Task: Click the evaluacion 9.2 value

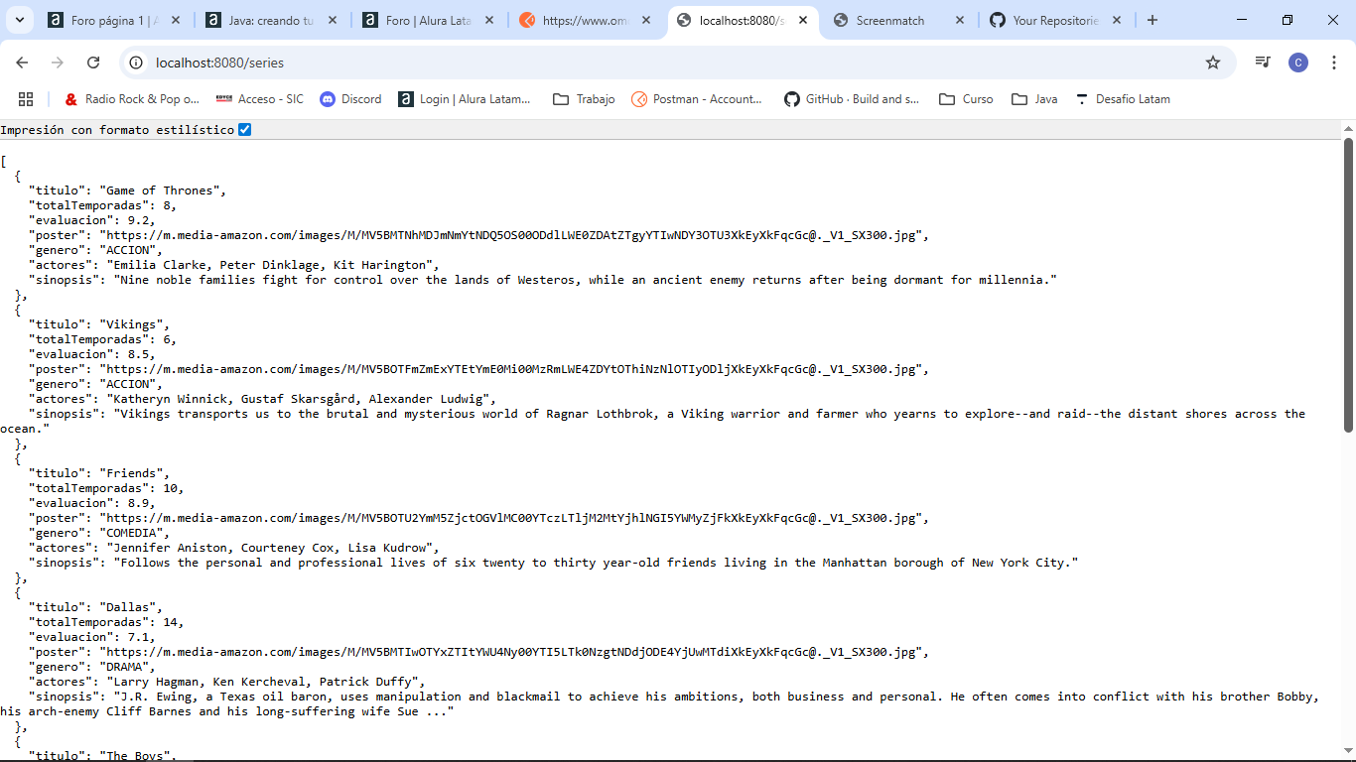Action: click(x=138, y=220)
